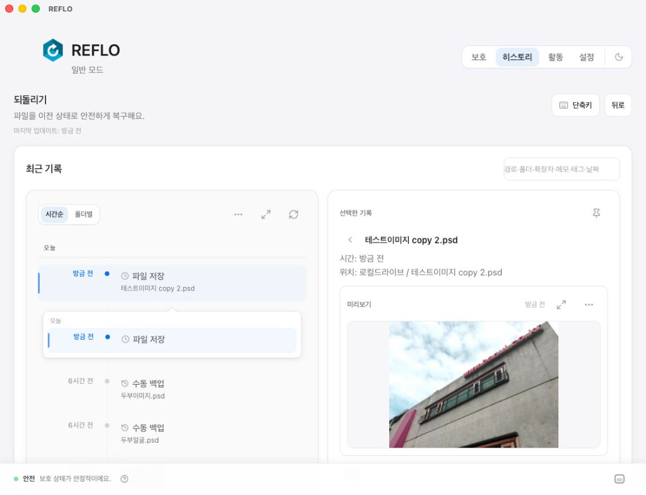
Task: Open the history list more-options menu
Action: pos(238,214)
